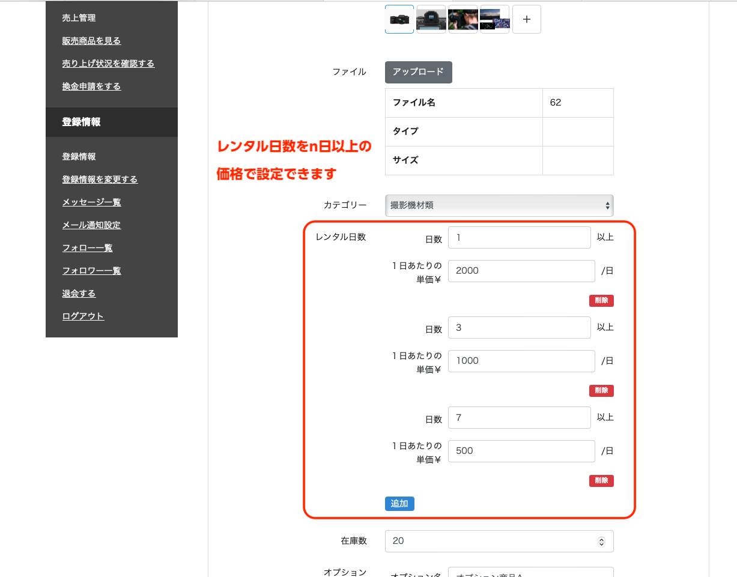Delete the 3-day rental price tier

click(x=601, y=391)
